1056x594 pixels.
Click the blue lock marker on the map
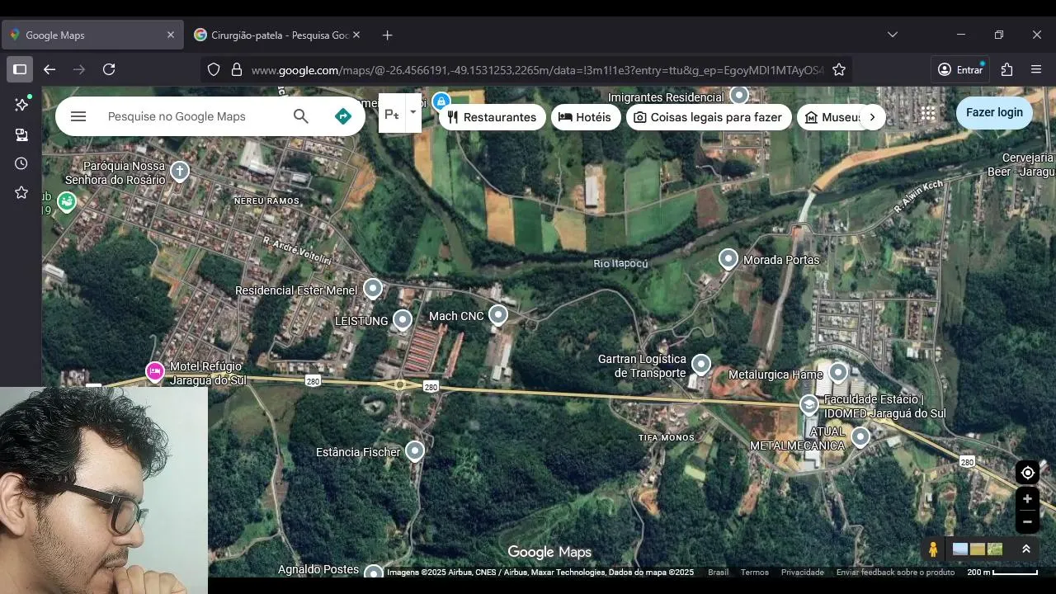point(441,102)
